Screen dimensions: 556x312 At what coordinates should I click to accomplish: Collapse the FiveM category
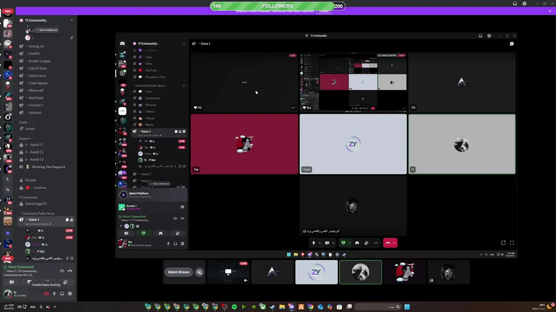pos(24,123)
